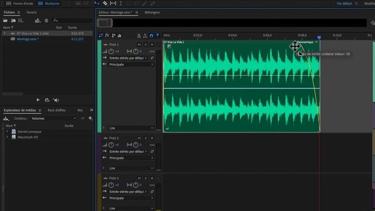Expand the Daniel.Levesque tree arrow
Image resolution: width=375 pixels, height=211 pixels.
pyautogui.click(x=7, y=131)
